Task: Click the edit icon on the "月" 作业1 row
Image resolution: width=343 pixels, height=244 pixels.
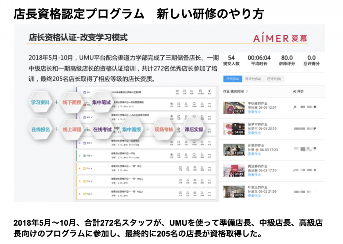Action: 202,180
